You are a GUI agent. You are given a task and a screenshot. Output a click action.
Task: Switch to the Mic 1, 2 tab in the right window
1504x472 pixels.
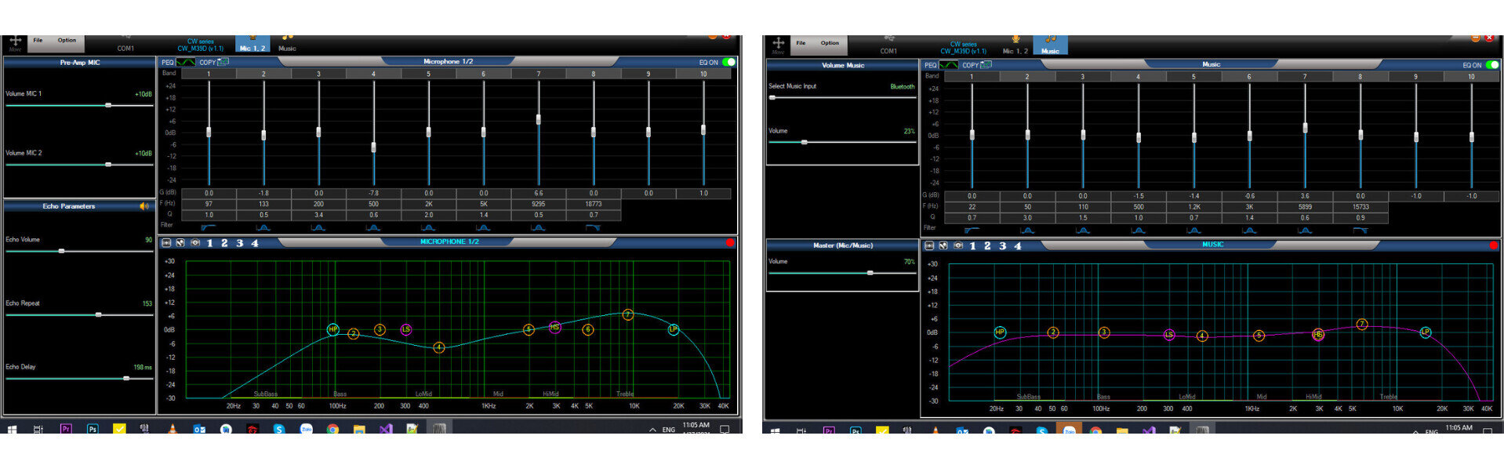pyautogui.click(x=1015, y=45)
